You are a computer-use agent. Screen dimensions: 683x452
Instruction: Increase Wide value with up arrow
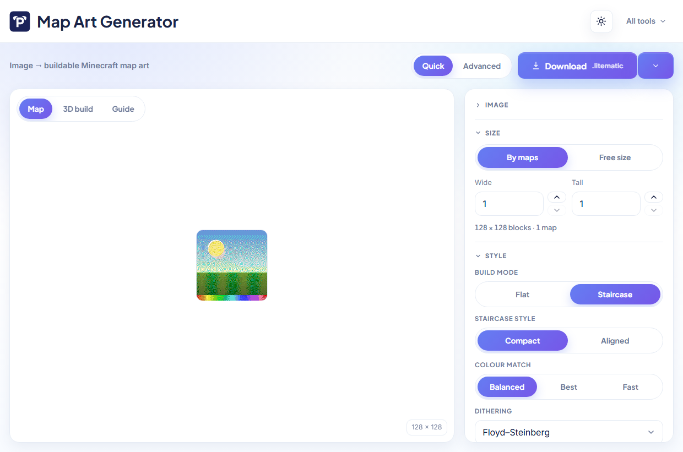click(557, 197)
